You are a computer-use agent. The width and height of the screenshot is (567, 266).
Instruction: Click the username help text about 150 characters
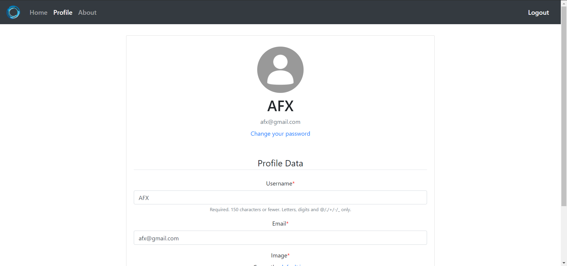point(280,210)
